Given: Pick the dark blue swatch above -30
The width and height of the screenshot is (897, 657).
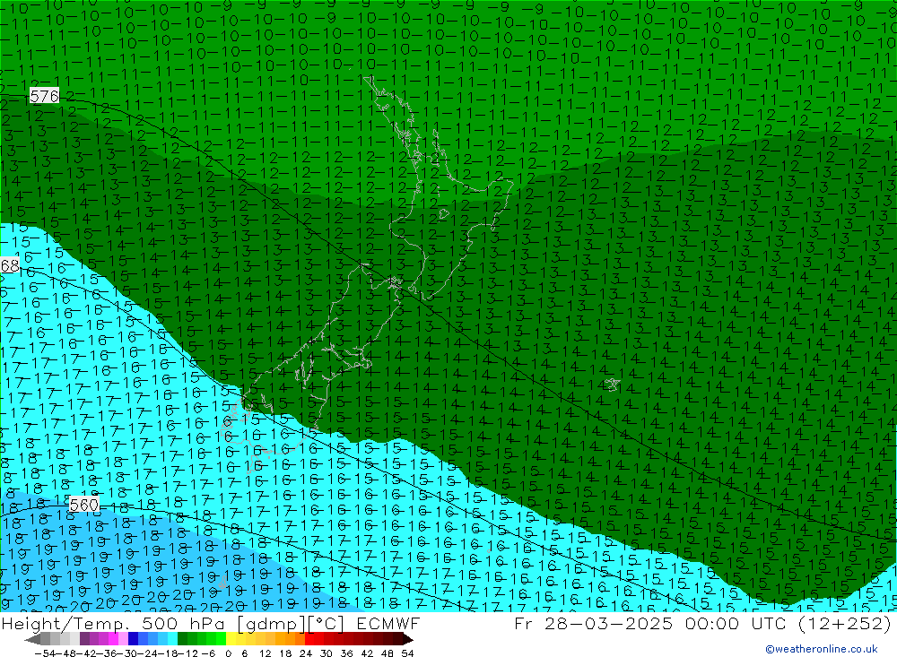Looking at the screenshot, I should coord(134,639).
